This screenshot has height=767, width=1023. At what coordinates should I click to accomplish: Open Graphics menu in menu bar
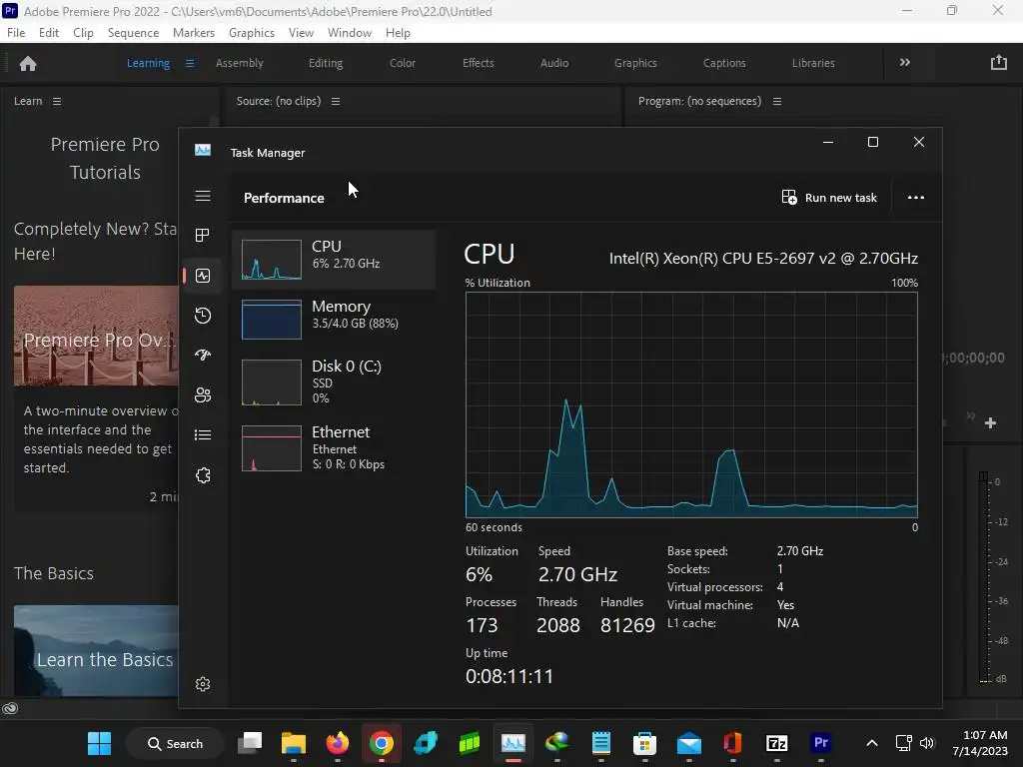(251, 33)
